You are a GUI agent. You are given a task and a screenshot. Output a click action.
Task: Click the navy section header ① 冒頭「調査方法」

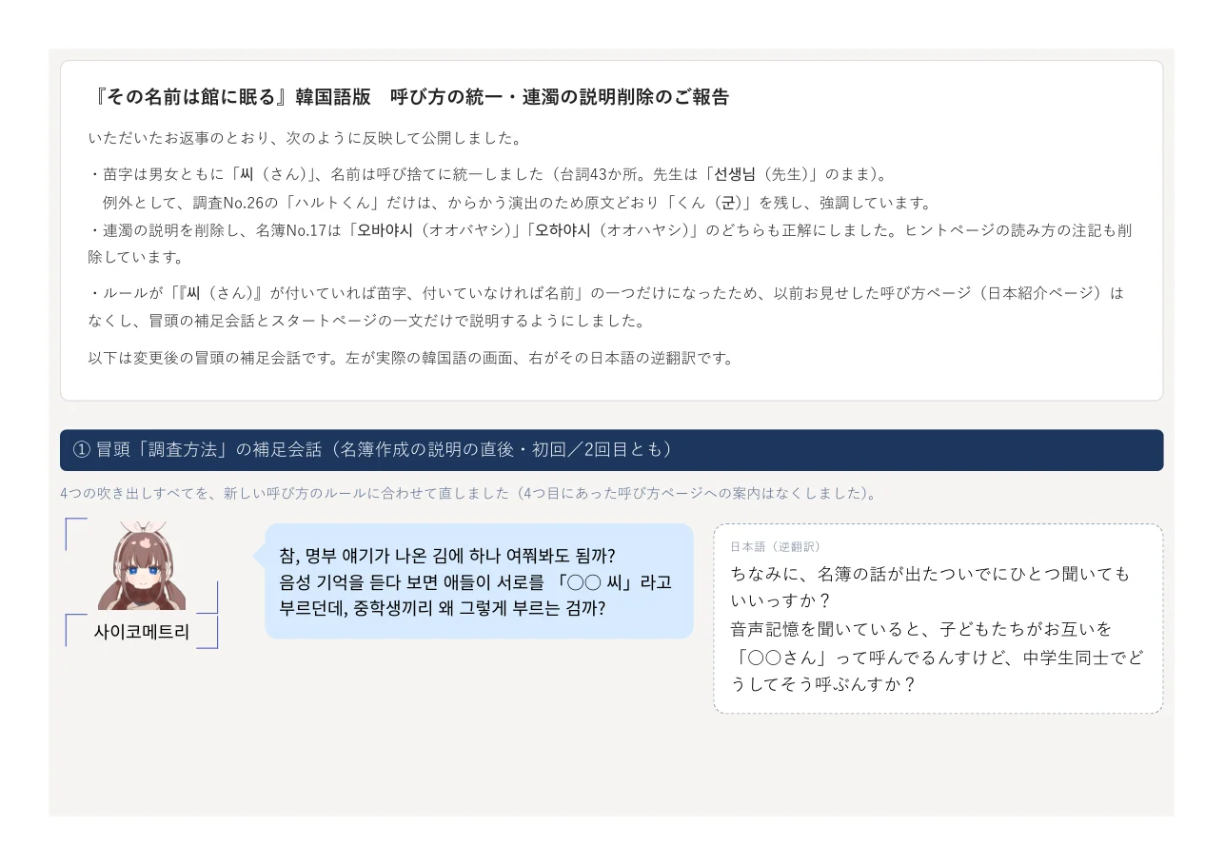point(611,449)
